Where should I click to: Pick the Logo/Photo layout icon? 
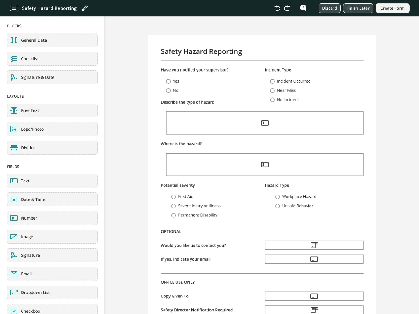pyautogui.click(x=14, y=129)
